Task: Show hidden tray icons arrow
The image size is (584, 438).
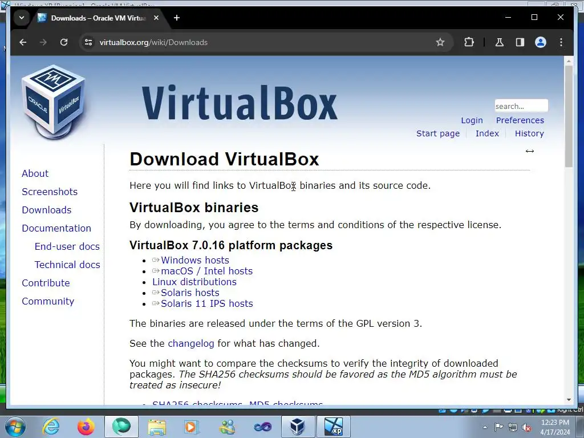Action: [x=485, y=427]
